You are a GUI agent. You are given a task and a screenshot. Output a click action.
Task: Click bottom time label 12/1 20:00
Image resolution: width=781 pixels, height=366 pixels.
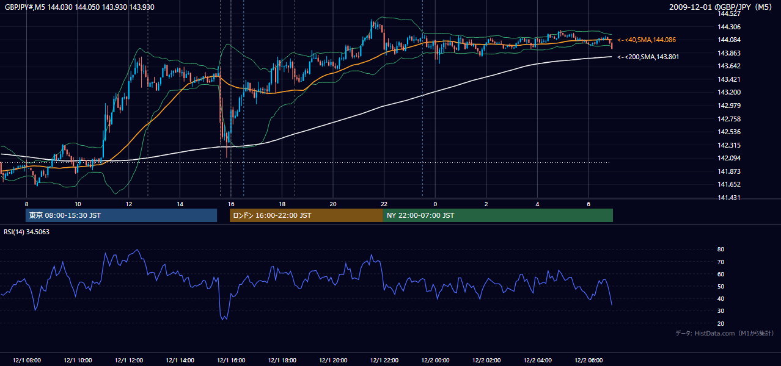point(333,361)
